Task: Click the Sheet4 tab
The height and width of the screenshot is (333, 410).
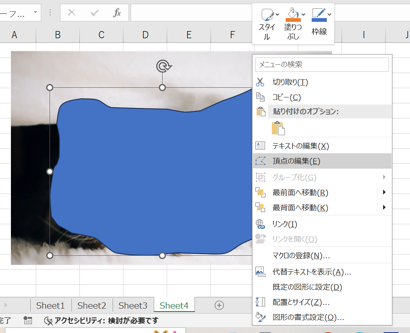Action: pyautogui.click(x=174, y=305)
